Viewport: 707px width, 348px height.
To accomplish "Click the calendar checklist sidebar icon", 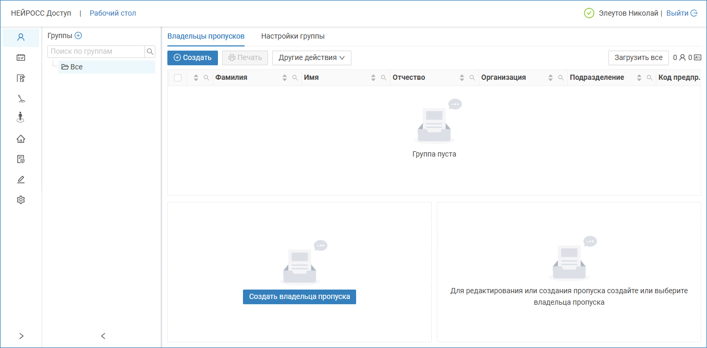I will point(21,58).
